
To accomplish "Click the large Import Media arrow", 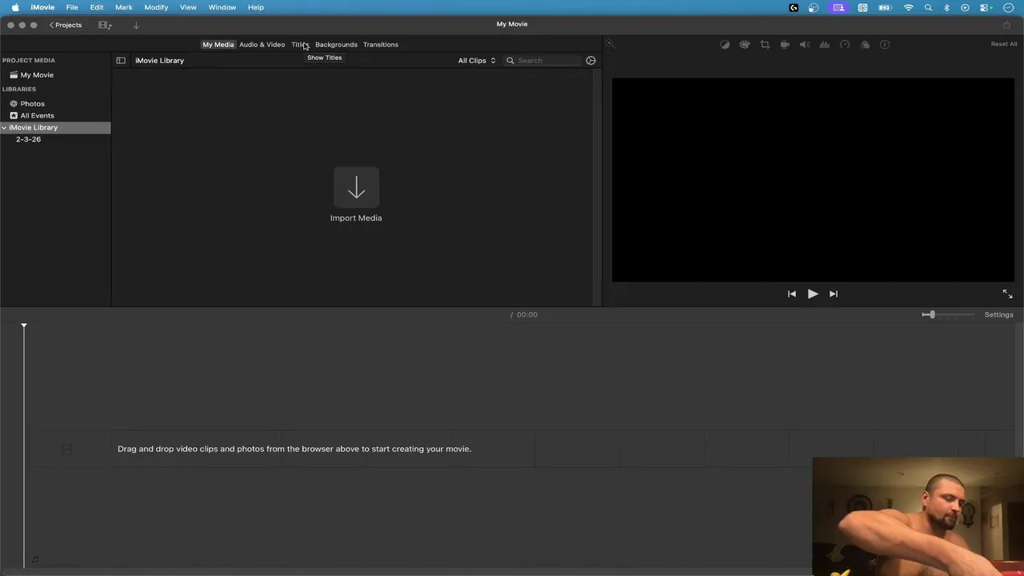I will 356,188.
